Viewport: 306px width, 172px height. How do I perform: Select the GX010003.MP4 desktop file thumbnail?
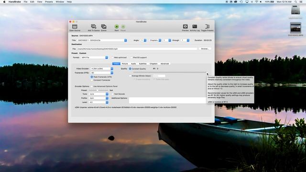(x=295, y=28)
